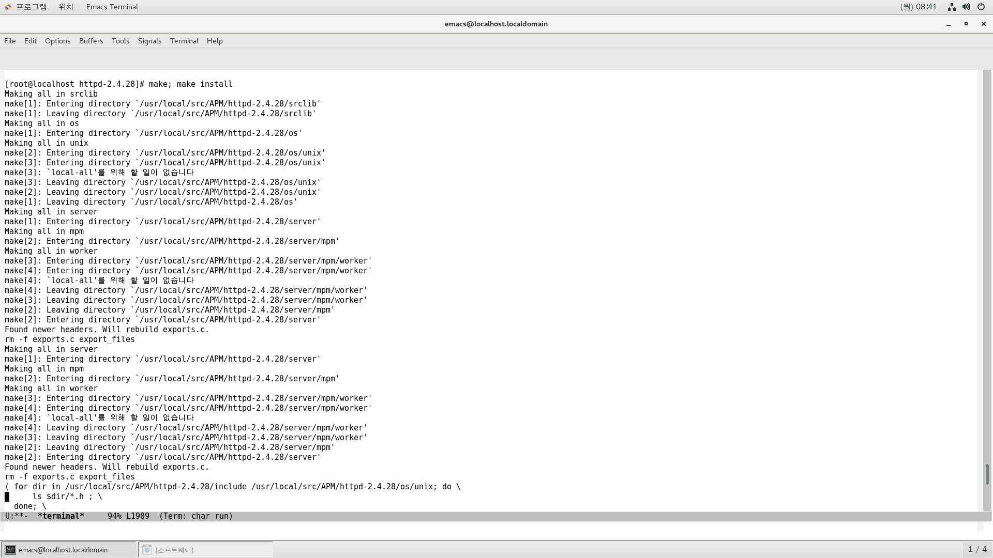The height and width of the screenshot is (558, 993).
Task: Click the network status icon
Action: pyautogui.click(x=951, y=7)
